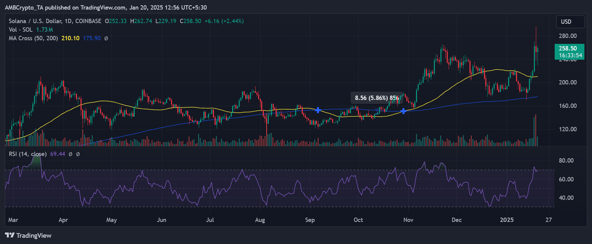Image resolution: width=592 pixels, height=244 pixels.
Task: Select the RSI 40.00 axis label
Action: click(566, 198)
